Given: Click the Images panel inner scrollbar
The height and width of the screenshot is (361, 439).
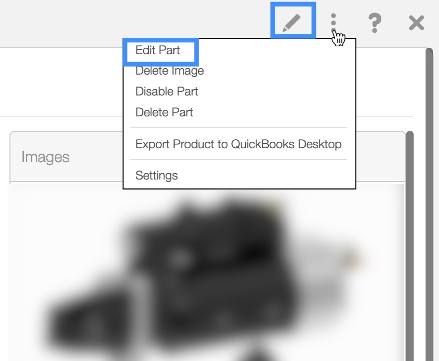Looking at the screenshot, I should 410,249.
